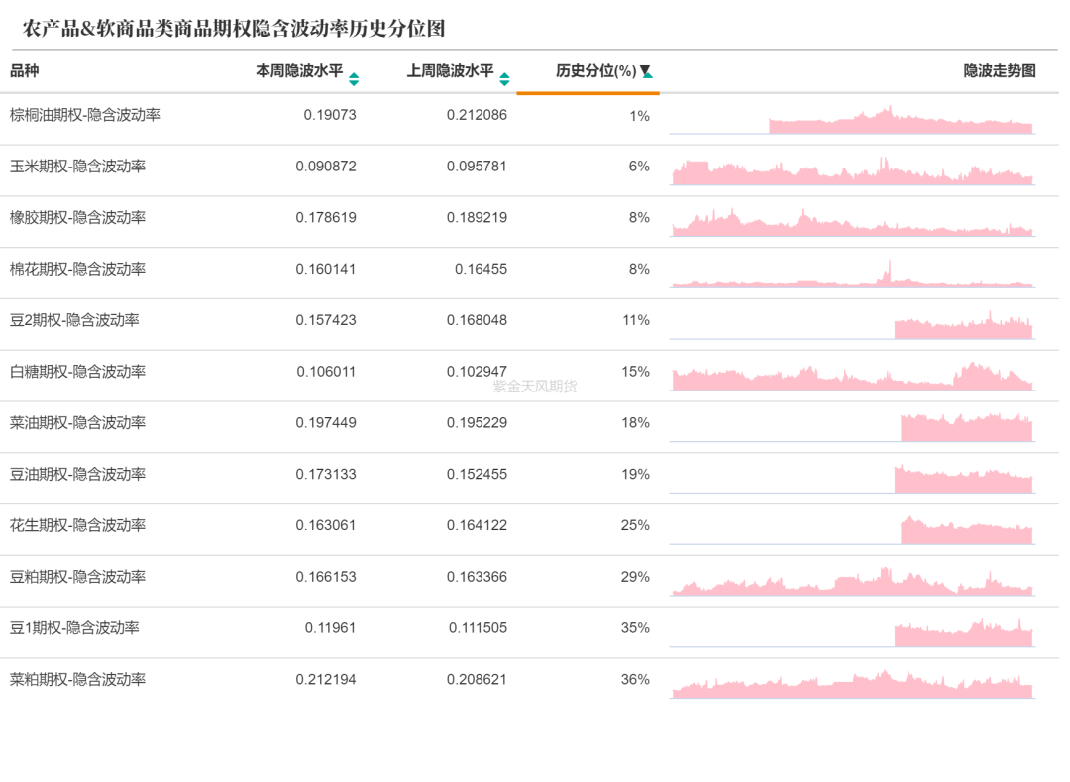Click the 6% percentile for 玉米期权
Viewport: 1070px width, 782px height.
tap(639, 166)
